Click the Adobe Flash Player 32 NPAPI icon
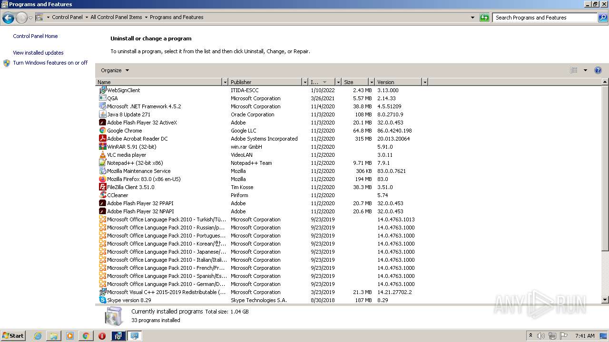This screenshot has width=609, height=342. pos(102,211)
